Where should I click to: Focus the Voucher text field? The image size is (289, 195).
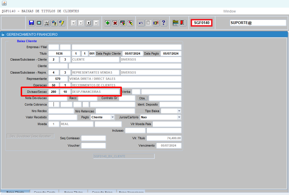coord(93,145)
